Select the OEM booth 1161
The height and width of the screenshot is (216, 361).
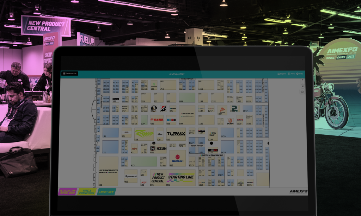206,85
